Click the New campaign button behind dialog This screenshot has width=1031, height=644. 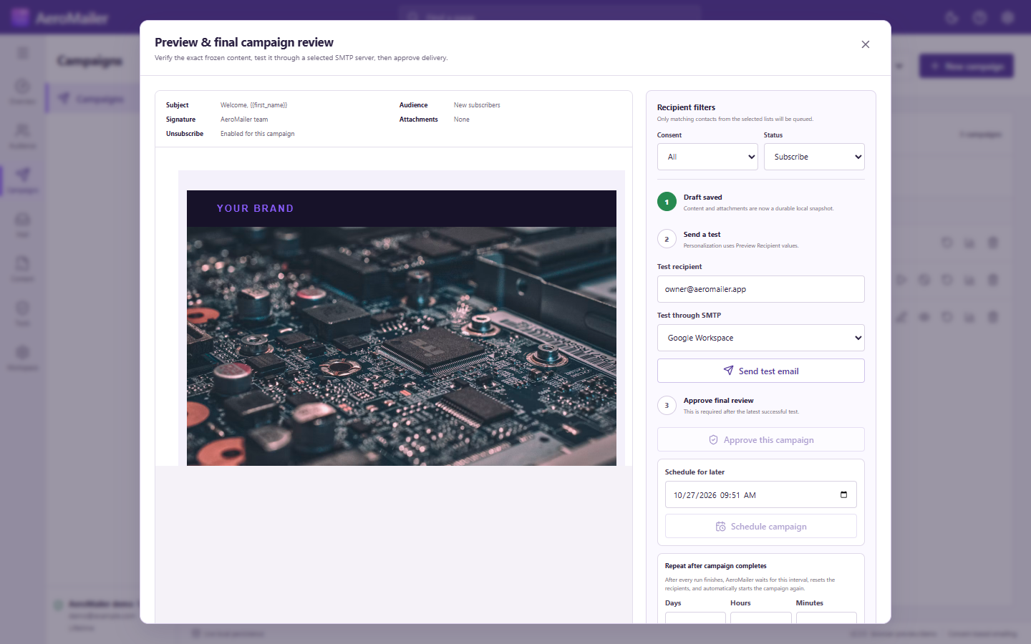(967, 66)
